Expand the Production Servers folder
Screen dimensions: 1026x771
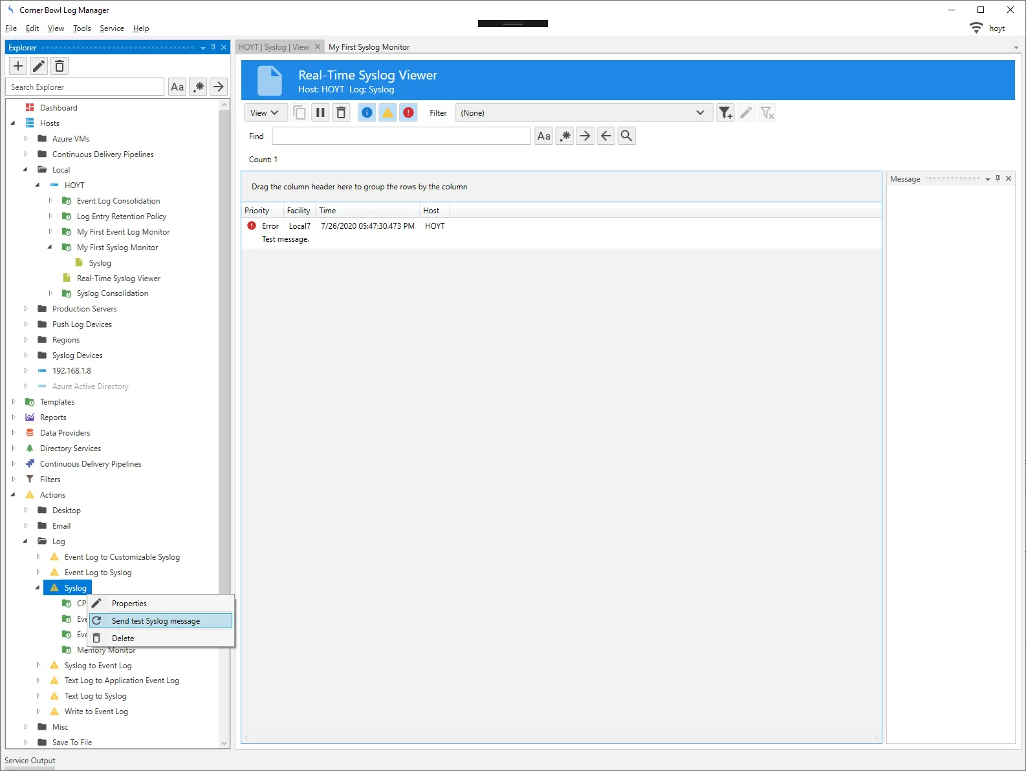(x=26, y=309)
